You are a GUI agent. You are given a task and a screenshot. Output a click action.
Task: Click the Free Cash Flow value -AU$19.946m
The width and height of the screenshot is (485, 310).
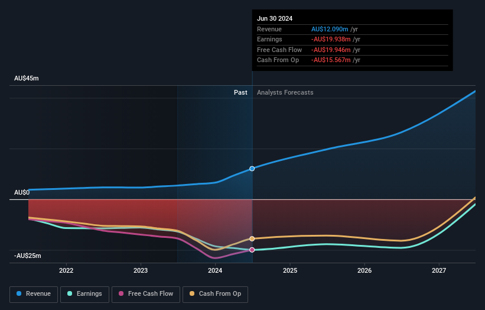pos(331,50)
